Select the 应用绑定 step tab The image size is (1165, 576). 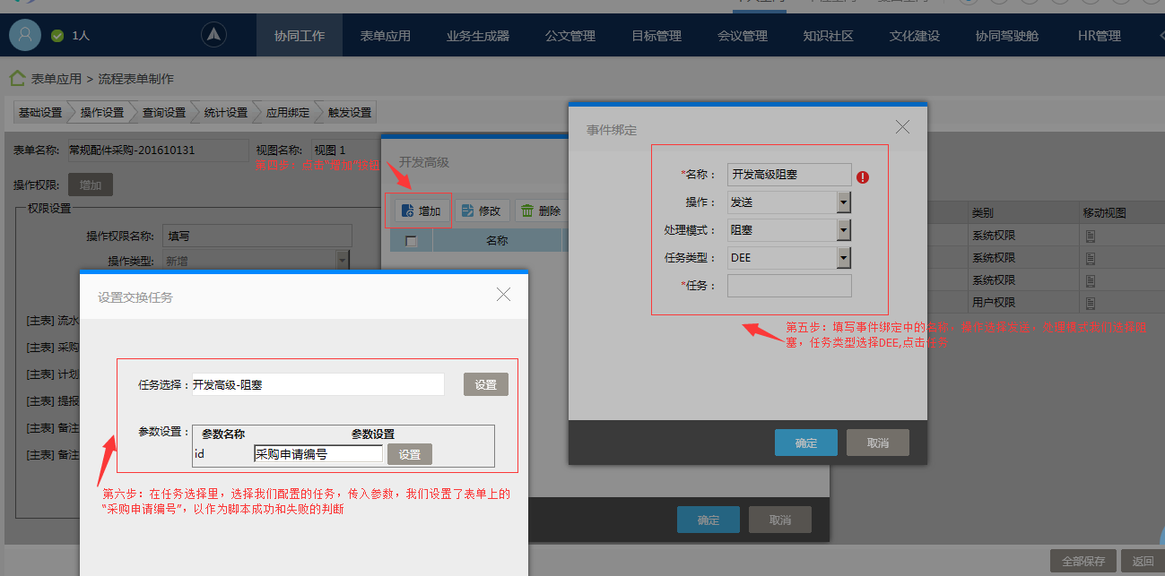click(x=288, y=112)
